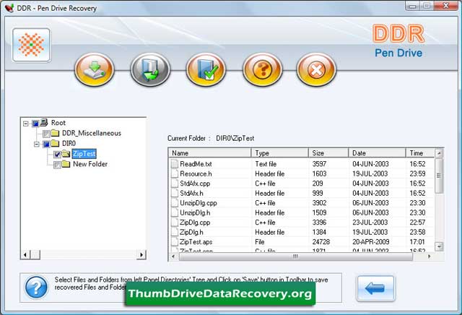This screenshot has height=315, width=462.
Task: Sort file list by Time column
Action: pyautogui.click(x=420, y=152)
